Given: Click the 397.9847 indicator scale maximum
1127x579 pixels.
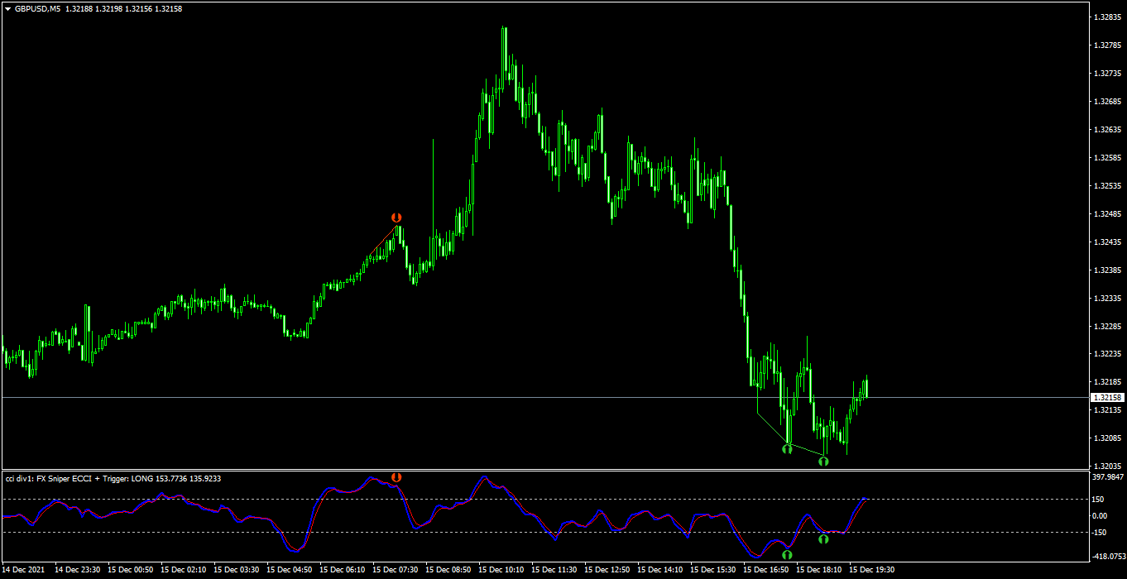Looking at the screenshot, I should (x=1108, y=477).
